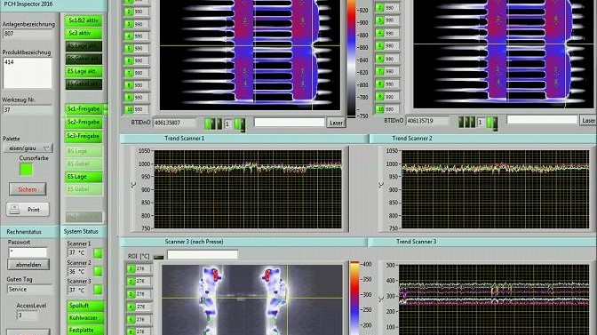The image size is (597, 335).
Task: Click the Passwort input field
Action: point(28,252)
